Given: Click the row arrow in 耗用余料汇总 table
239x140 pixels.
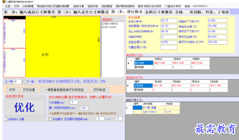Looking at the screenshot, I should click(x=128, y=86).
